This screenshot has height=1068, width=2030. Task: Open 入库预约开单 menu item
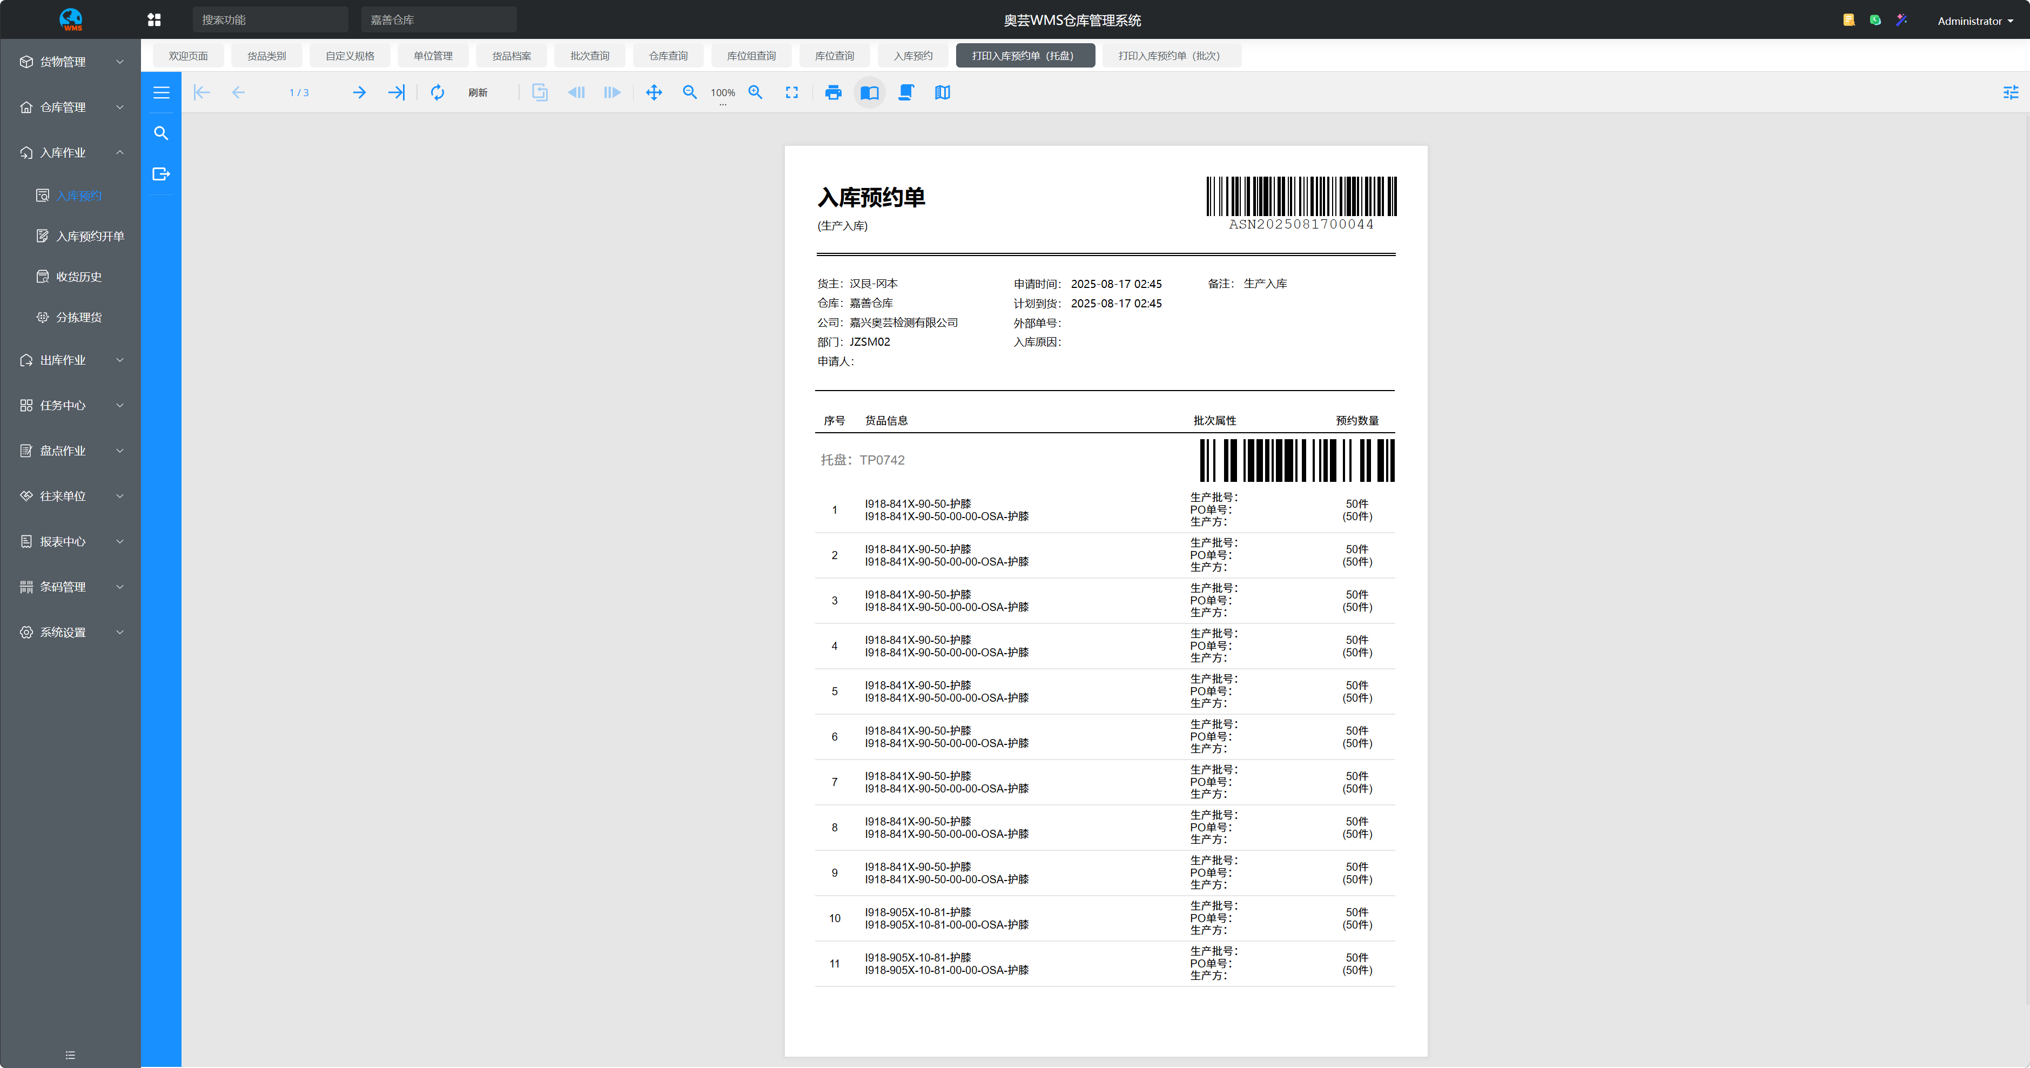coord(90,237)
